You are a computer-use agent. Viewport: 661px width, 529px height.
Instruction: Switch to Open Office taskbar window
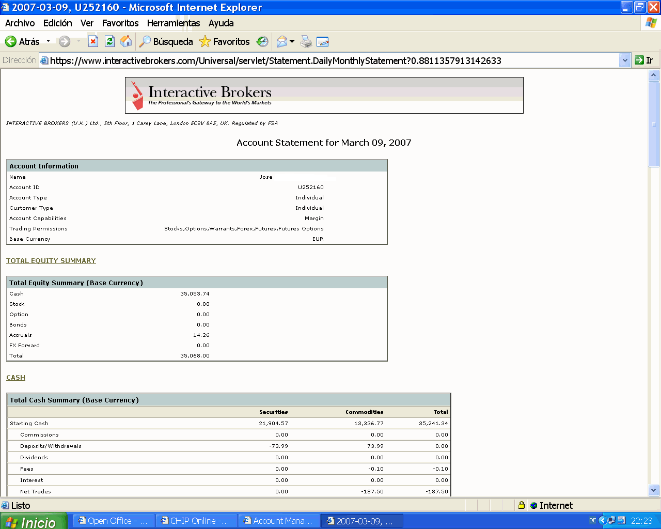coord(114,521)
